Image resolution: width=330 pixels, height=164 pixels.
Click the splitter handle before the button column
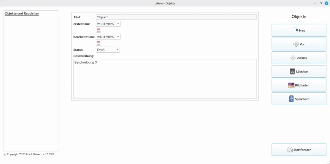click(x=266, y=84)
